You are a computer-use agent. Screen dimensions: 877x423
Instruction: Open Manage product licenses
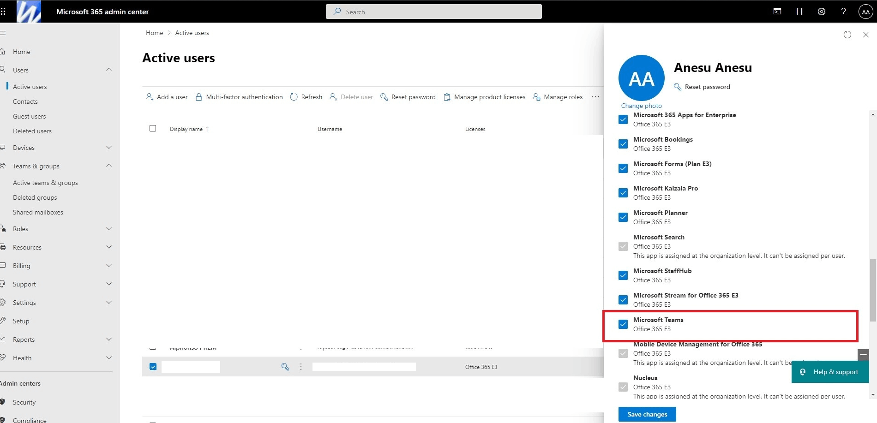point(484,97)
